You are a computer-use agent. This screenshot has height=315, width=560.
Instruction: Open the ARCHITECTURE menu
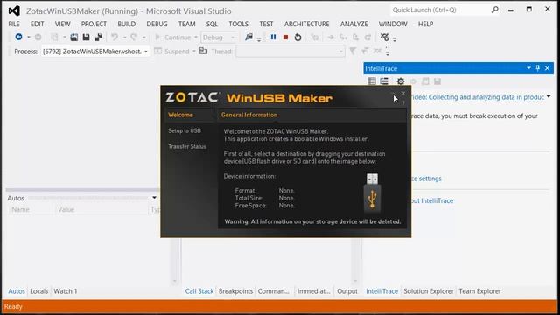point(307,24)
